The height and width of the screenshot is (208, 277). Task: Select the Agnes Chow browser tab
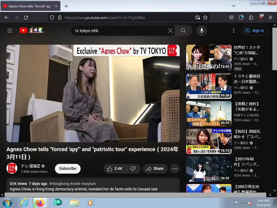point(30,6)
